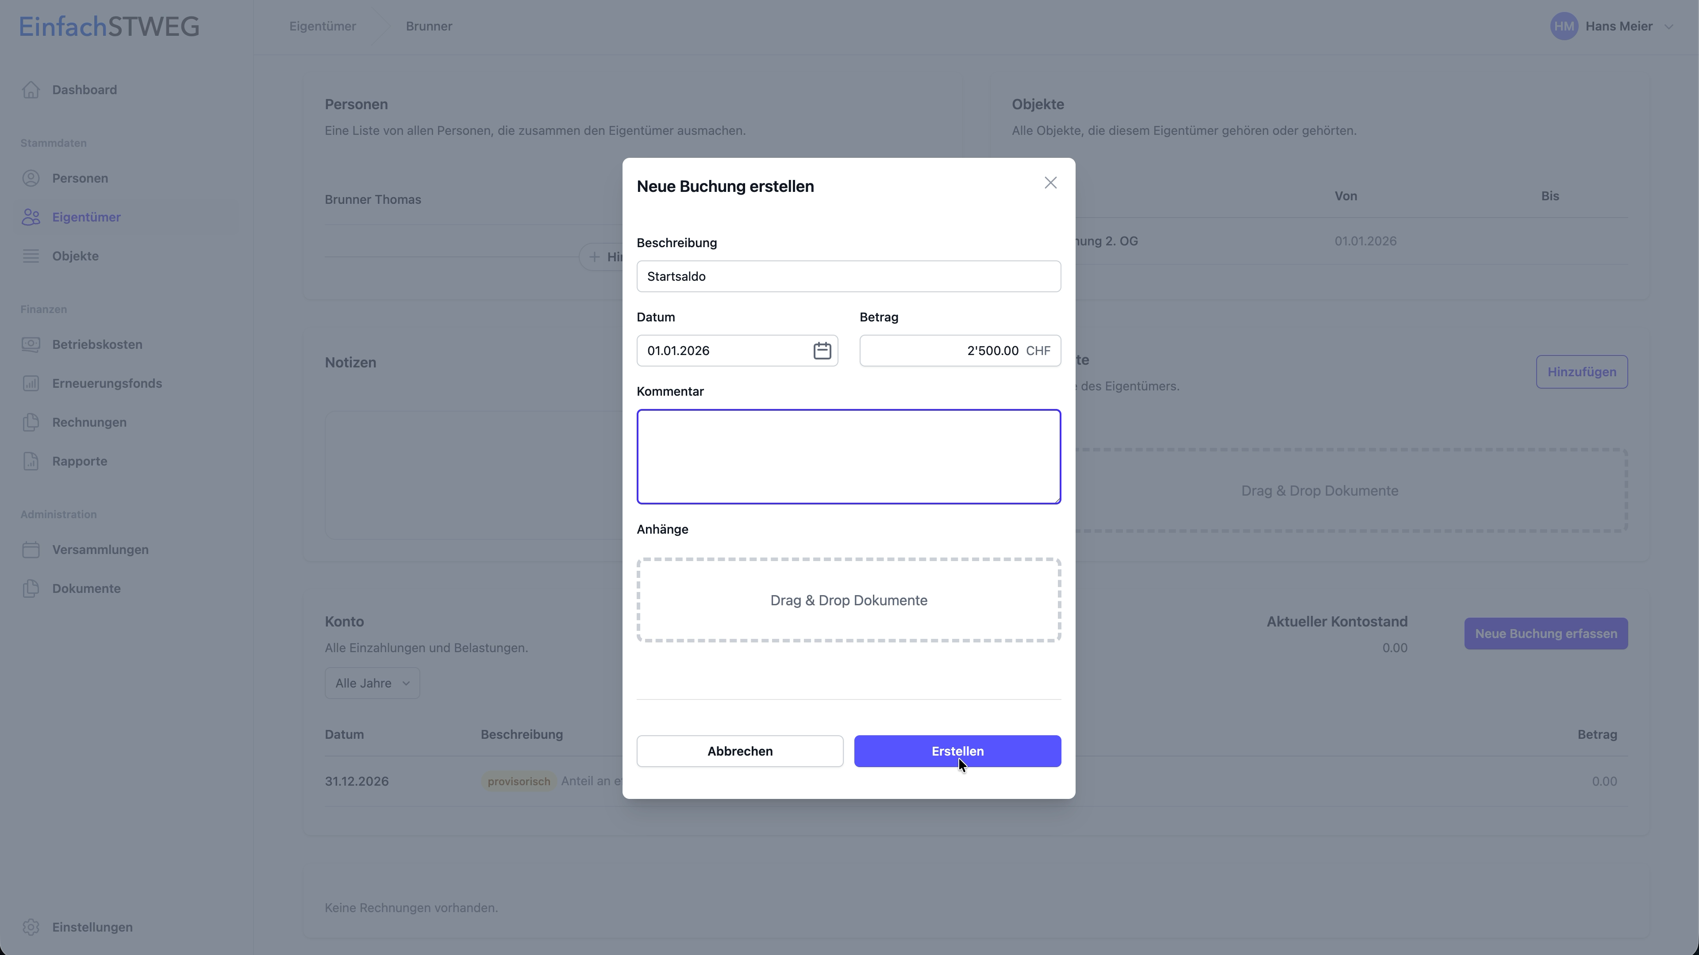The height and width of the screenshot is (955, 1699).
Task: Click the Personen sidebar icon
Action: click(31, 178)
